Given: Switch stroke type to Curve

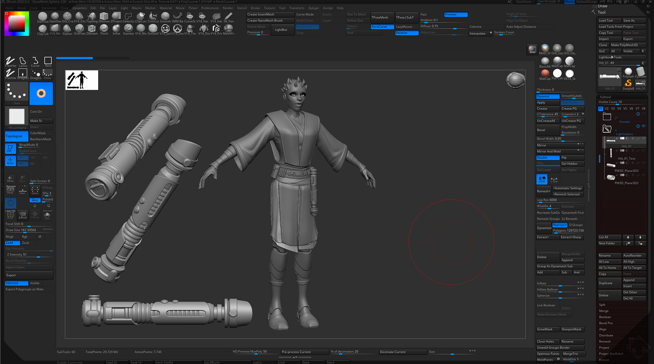Looking at the screenshot, I should 35,62.
